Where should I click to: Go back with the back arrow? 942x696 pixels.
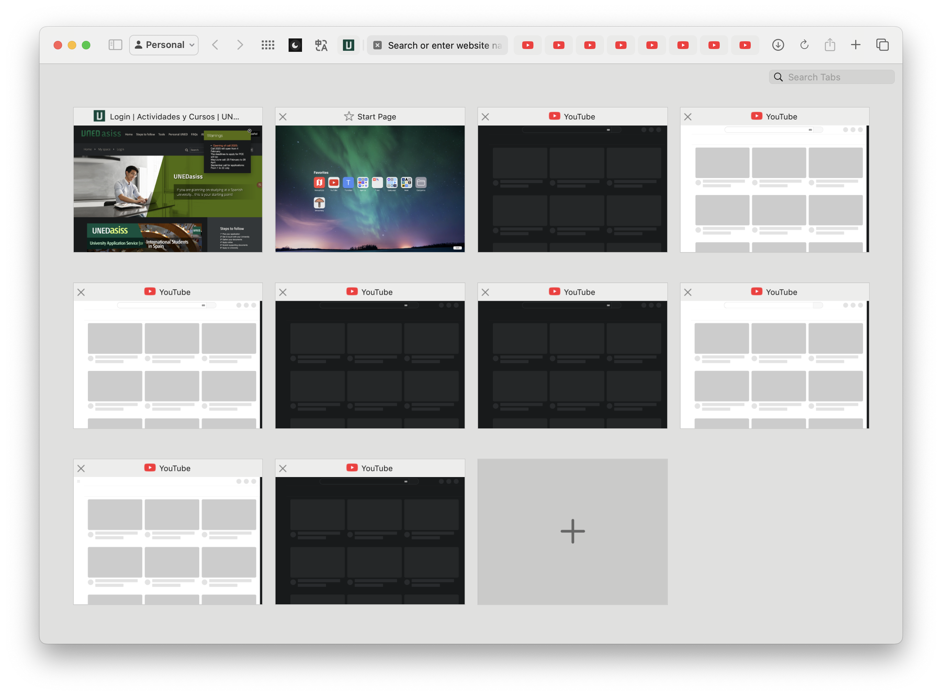(x=215, y=45)
